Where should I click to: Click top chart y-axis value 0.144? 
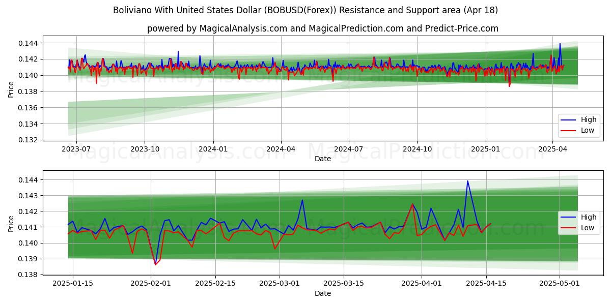click(x=29, y=43)
